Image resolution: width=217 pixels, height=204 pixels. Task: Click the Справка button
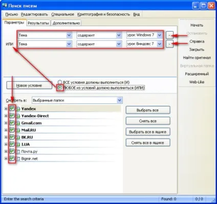(x=197, y=41)
